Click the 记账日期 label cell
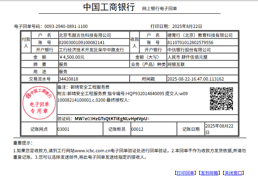This screenshot has height=183, width=258. (x=191, y=129)
